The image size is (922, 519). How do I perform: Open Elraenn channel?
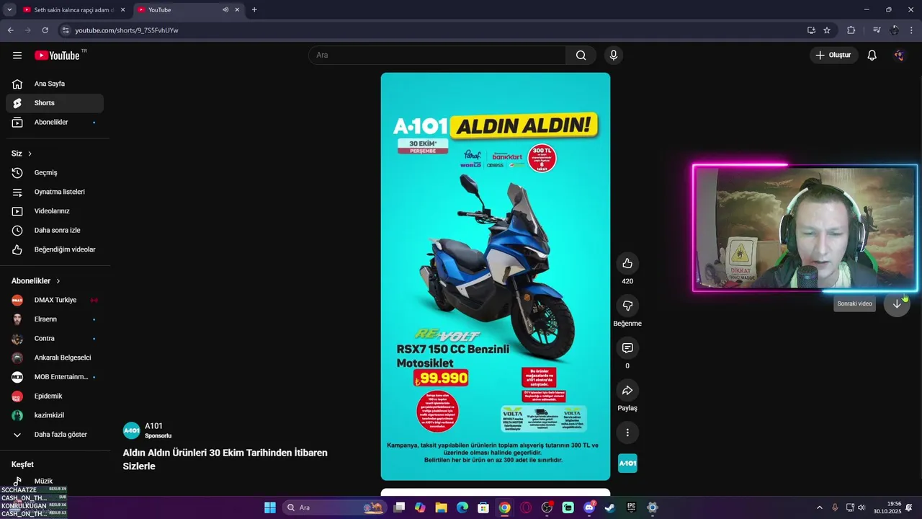point(55,319)
